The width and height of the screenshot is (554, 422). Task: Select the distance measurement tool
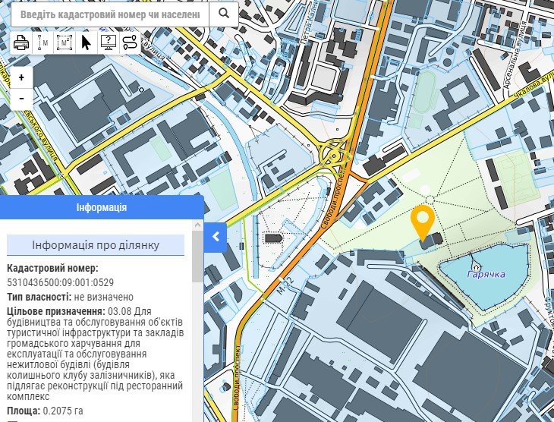point(43,42)
